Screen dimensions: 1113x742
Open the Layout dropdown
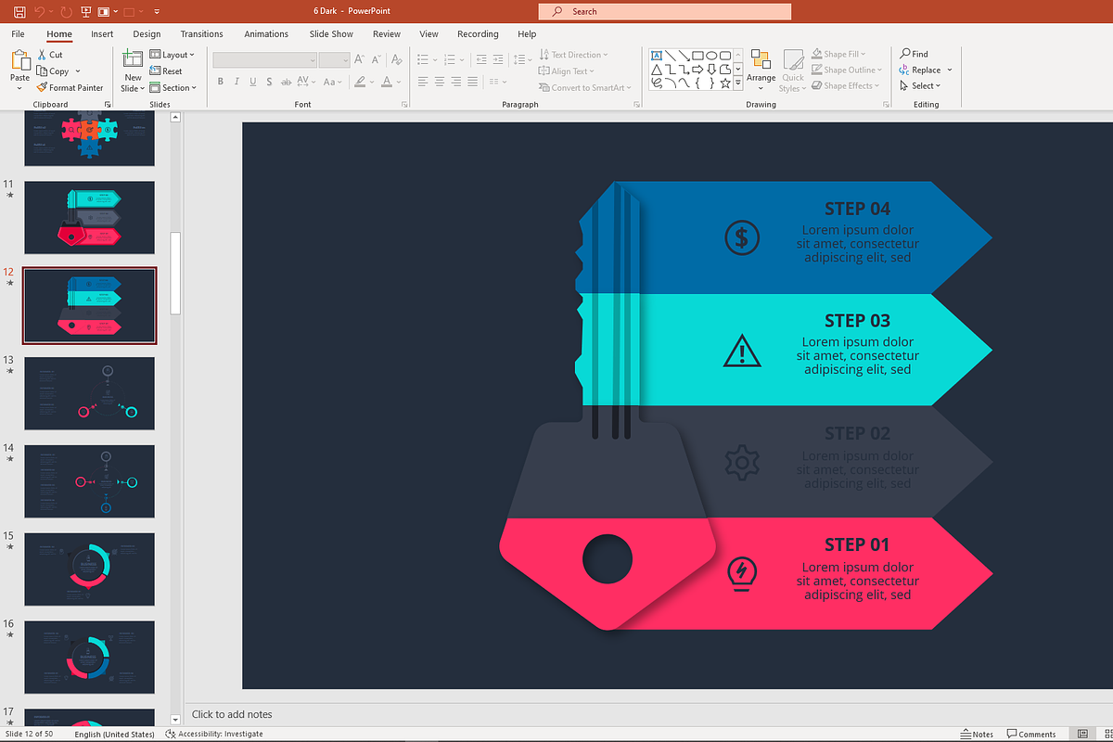pos(172,55)
